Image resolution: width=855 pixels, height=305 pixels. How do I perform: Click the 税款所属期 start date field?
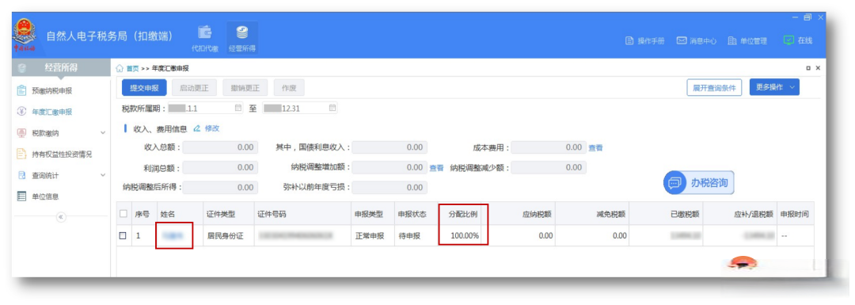click(206, 108)
